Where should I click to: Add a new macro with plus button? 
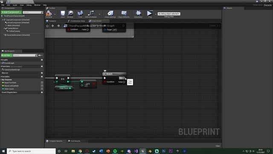point(42,73)
